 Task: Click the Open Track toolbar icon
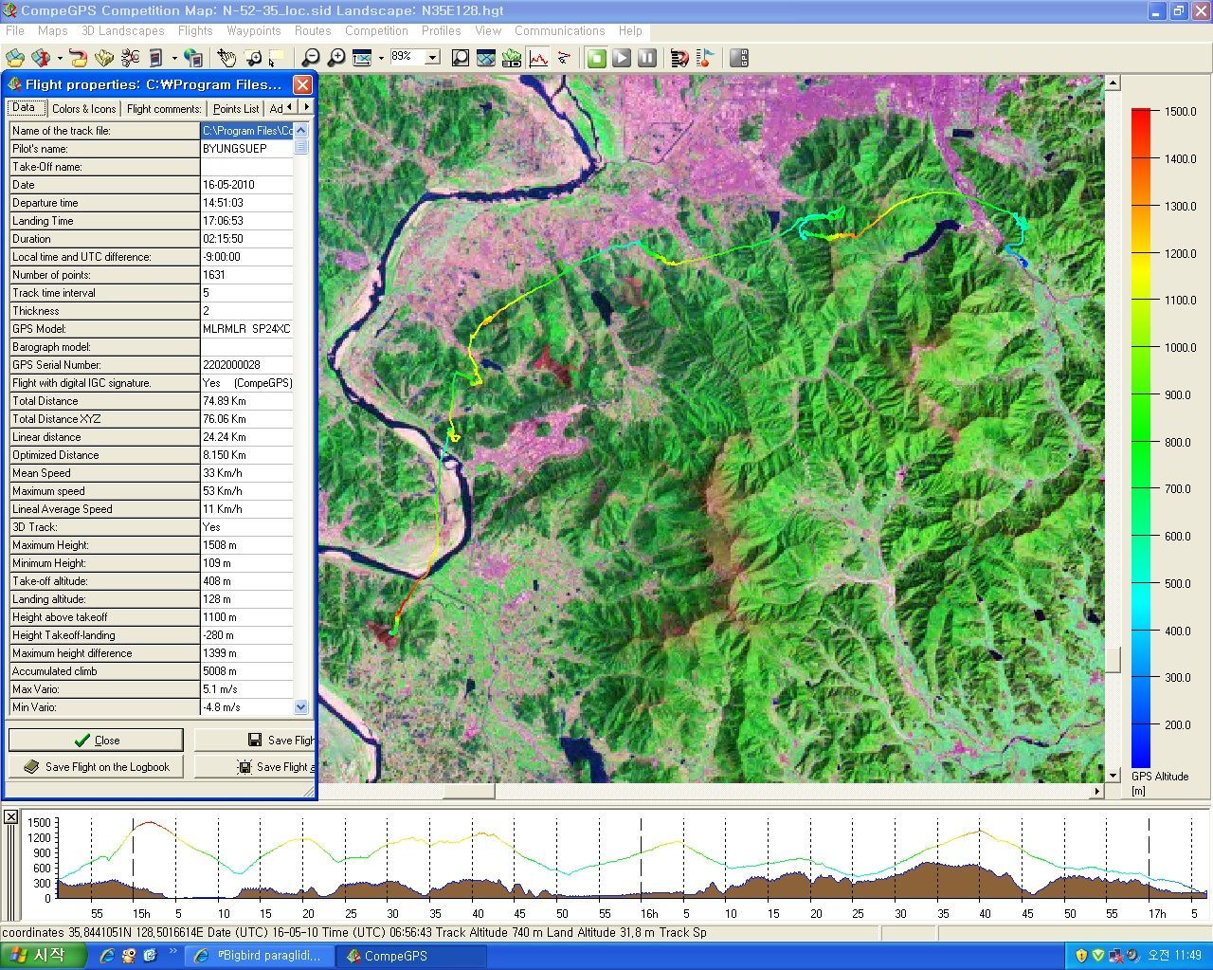point(41,58)
